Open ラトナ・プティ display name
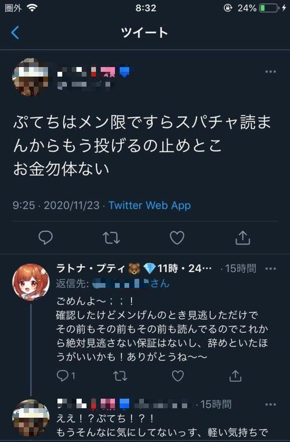This screenshot has height=442, width=290. click(x=91, y=268)
